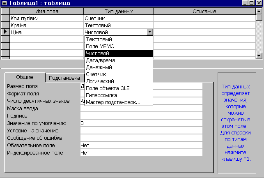Click the Описание cell of Країна row

click(x=204, y=25)
